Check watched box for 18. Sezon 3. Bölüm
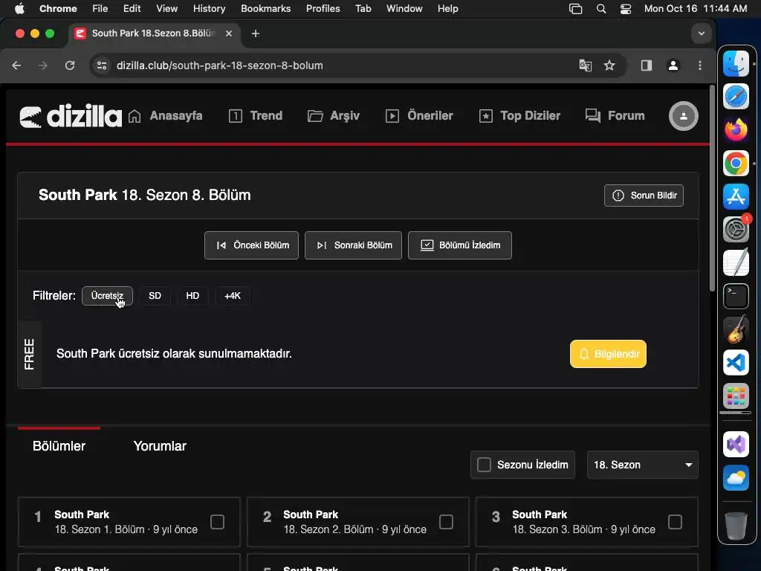Image resolution: width=761 pixels, height=571 pixels. [675, 522]
